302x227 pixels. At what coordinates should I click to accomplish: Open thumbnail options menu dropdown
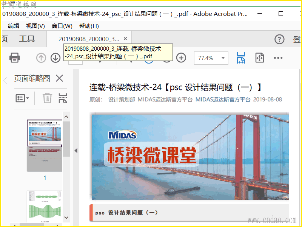coord(22,98)
